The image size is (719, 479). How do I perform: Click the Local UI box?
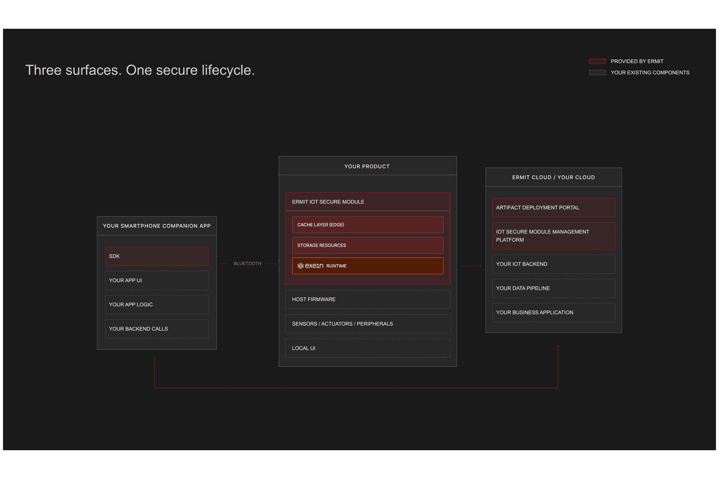click(367, 348)
